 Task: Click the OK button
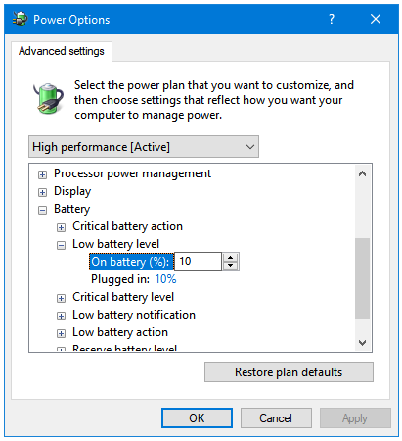pyautogui.click(x=197, y=418)
